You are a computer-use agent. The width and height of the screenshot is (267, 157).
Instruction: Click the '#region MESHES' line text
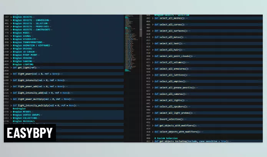22,112
